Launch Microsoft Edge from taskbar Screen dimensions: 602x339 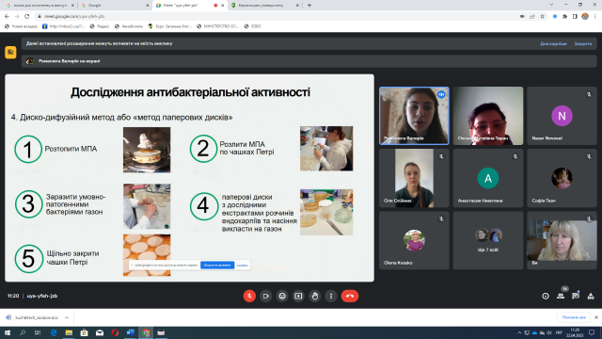pyautogui.click(x=54, y=332)
